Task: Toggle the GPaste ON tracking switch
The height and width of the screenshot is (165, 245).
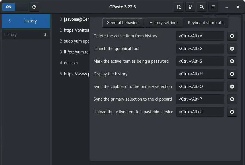Action: coord(15,7)
